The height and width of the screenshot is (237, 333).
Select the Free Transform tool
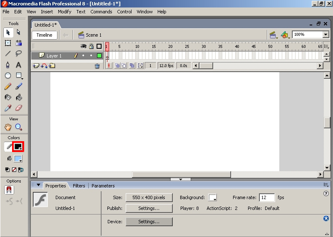(8, 43)
